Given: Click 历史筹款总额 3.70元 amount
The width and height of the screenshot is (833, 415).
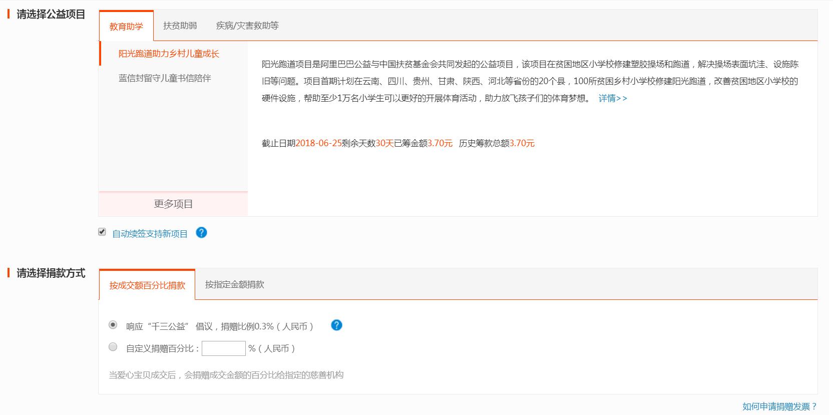Looking at the screenshot, I should point(522,143).
